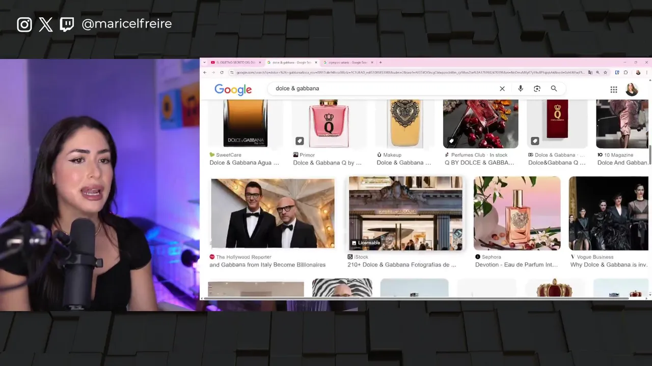652x366 pixels.
Task: Click the site information icon beside the URL
Action: [x=232, y=73]
